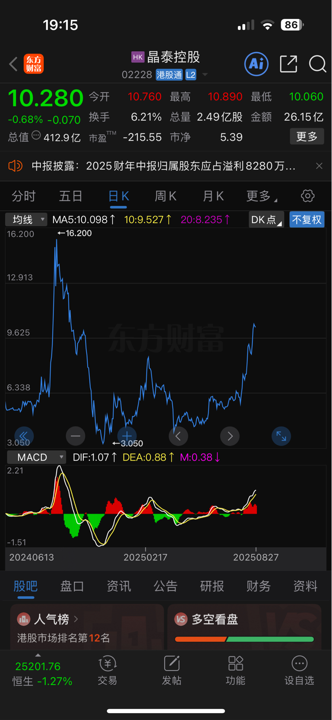Open the 资料 tab
The width and height of the screenshot is (332, 720).
pos(305,586)
